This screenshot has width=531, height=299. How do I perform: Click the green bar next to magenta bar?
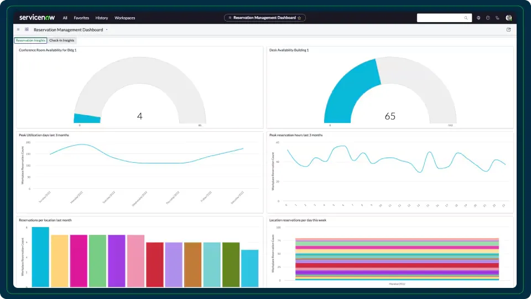coord(97,261)
